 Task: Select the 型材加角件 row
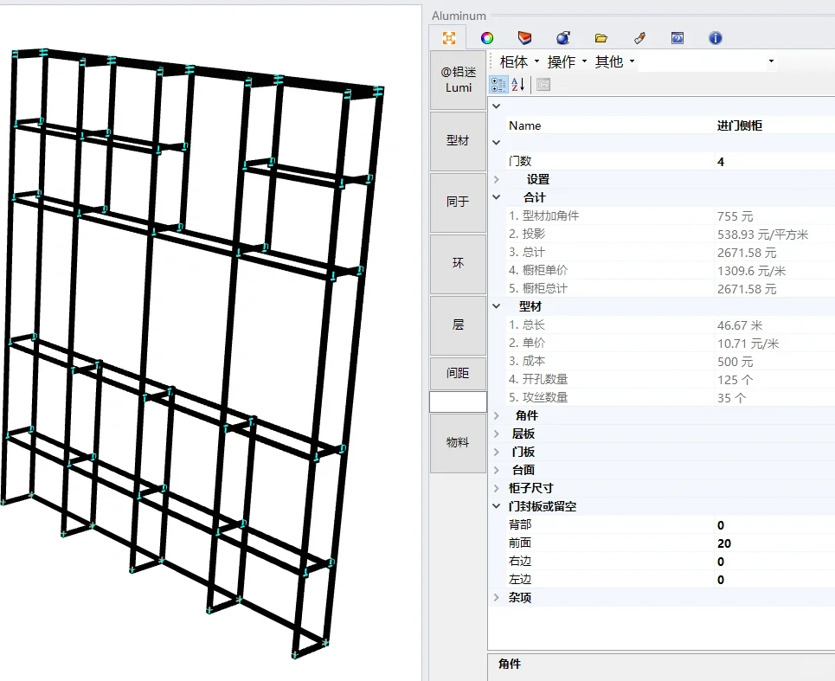tap(671, 215)
